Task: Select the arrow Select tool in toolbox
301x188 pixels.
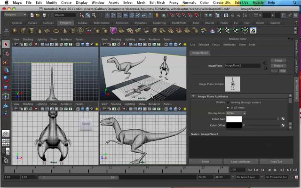Action: (x=6, y=45)
